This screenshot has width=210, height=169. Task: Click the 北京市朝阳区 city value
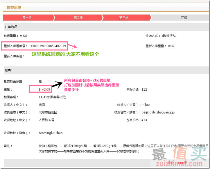point(48,112)
